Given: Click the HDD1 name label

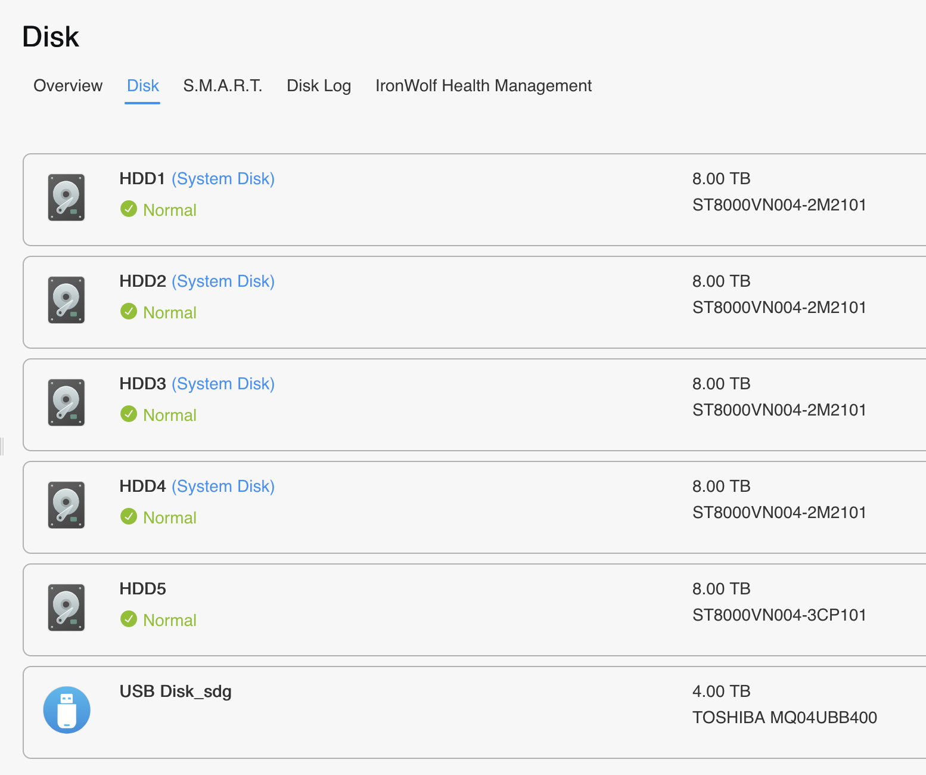Looking at the screenshot, I should coord(142,179).
